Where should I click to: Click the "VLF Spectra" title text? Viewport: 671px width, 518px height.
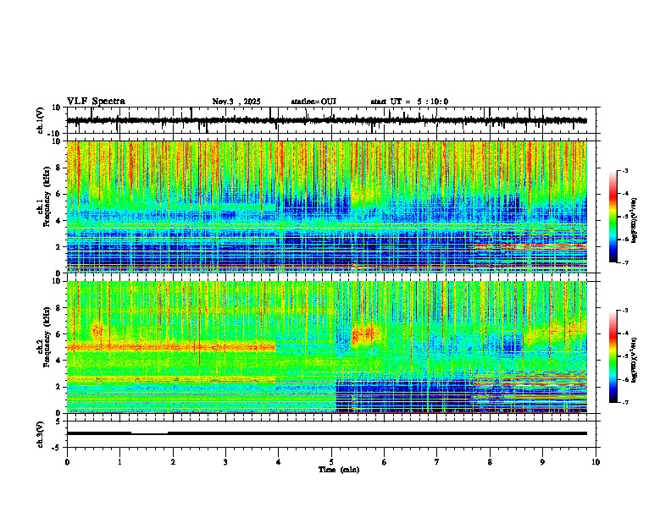96,102
